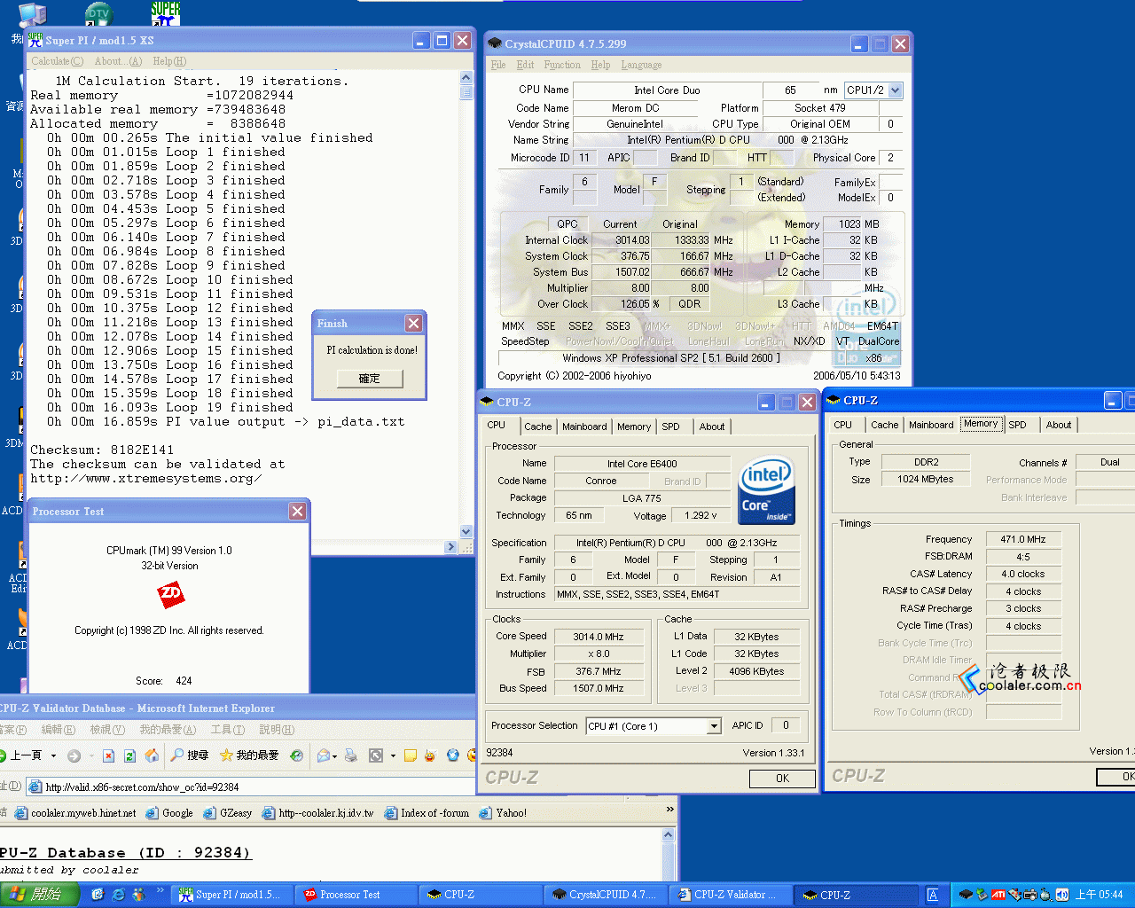Click the IE Back arrow icon
This screenshot has height=908, width=1135.
4,755
